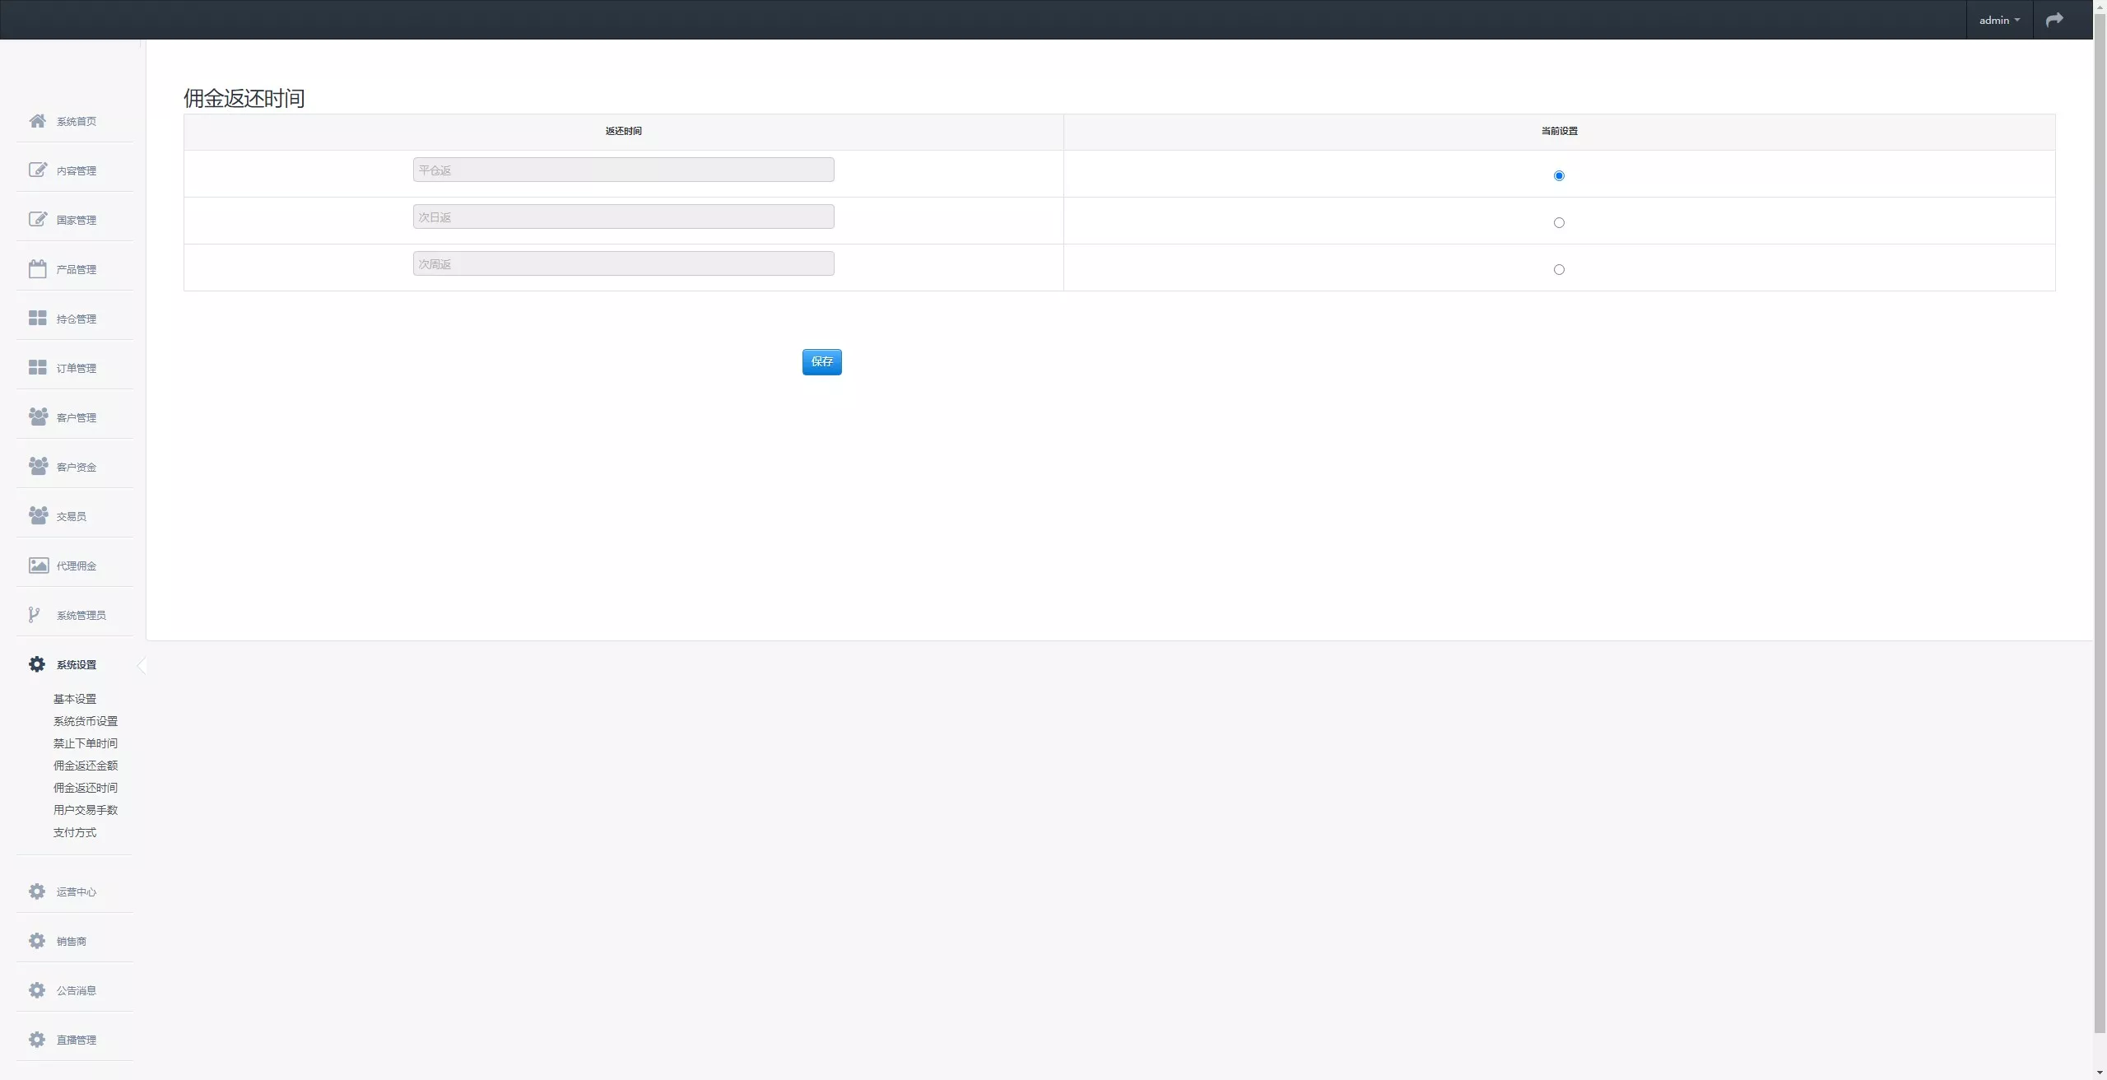Click the edit icon beside 内容管理
Viewport: 2107px width, 1080px height.
[x=37, y=170]
